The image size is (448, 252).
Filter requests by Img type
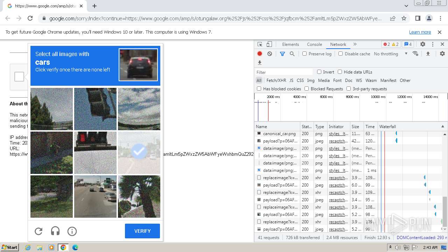[x=310, y=80]
